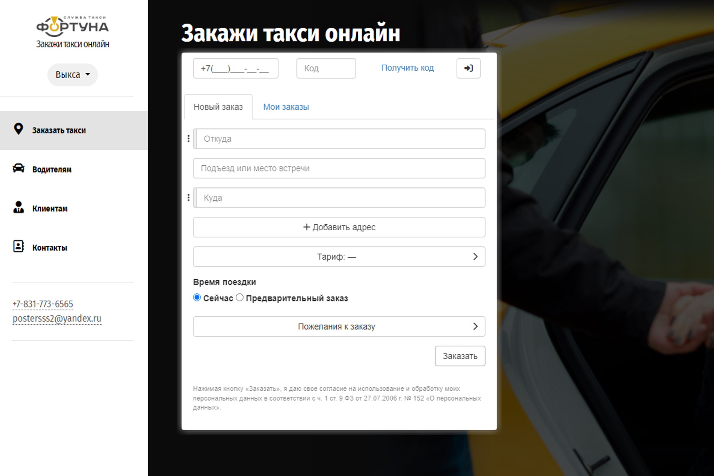
Task: Select the Сейчас radio option
Action: click(197, 297)
